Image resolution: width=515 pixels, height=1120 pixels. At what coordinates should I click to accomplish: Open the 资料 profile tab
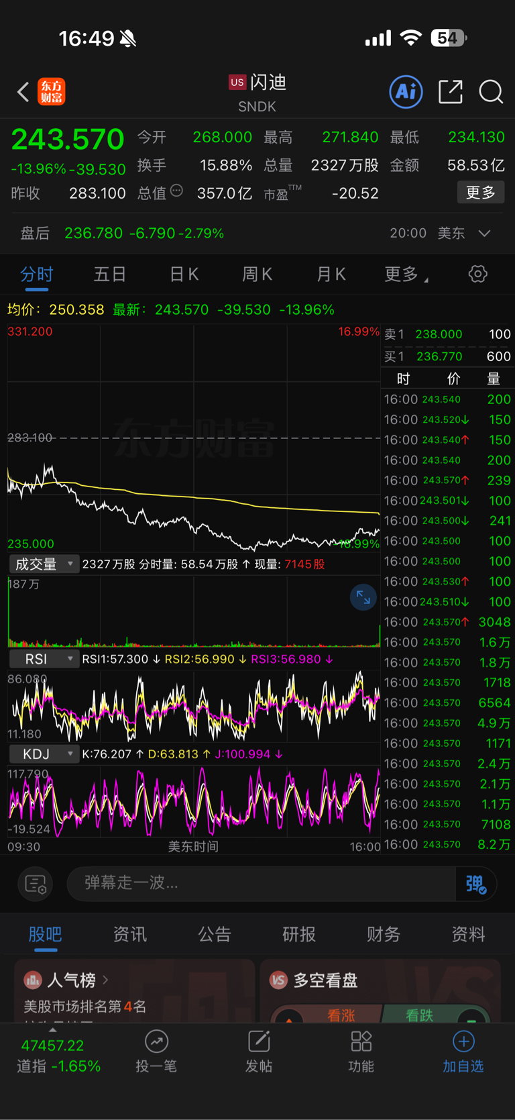pos(468,934)
